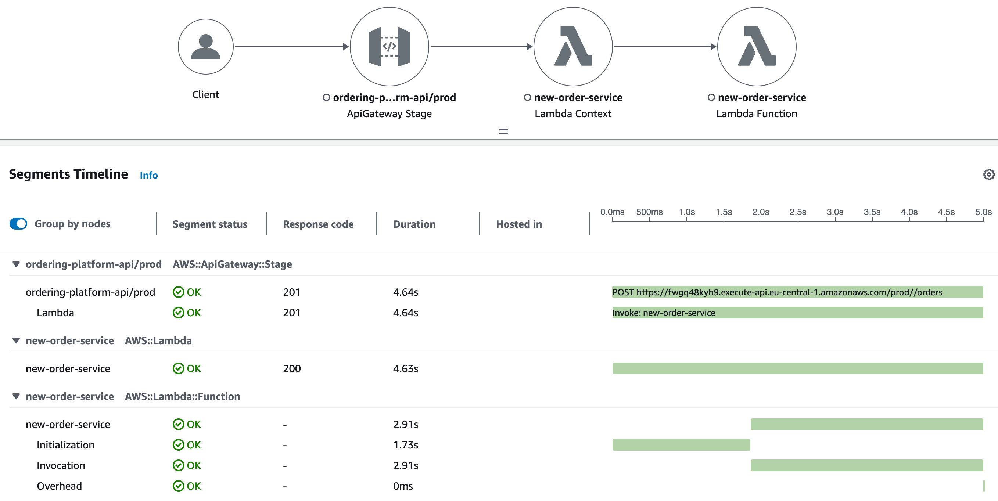Select the ApiGateway Stage node icon

(389, 47)
